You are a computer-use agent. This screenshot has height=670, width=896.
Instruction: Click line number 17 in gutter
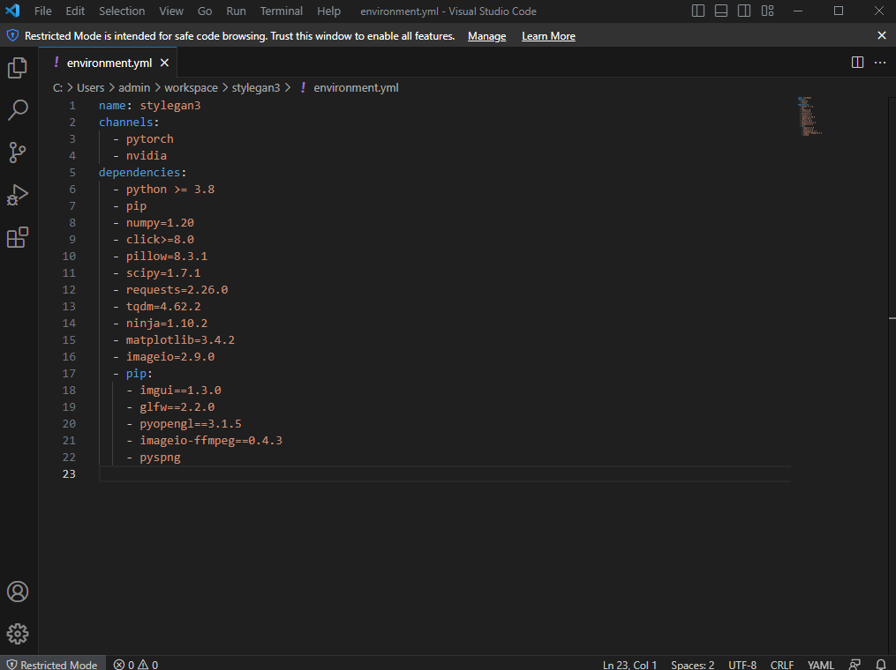(69, 373)
